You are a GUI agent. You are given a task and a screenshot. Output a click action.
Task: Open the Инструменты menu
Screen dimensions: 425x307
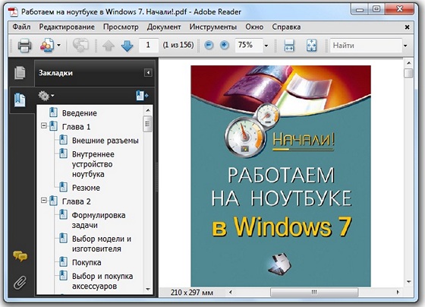click(x=212, y=27)
